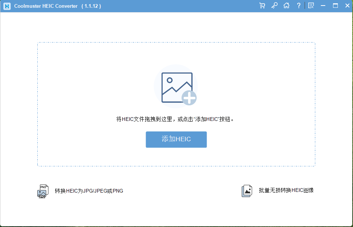Image resolution: width=353 pixels, height=227 pixels.
Task: Click text 批量无损转换HEIC图像
Action: (x=286, y=190)
